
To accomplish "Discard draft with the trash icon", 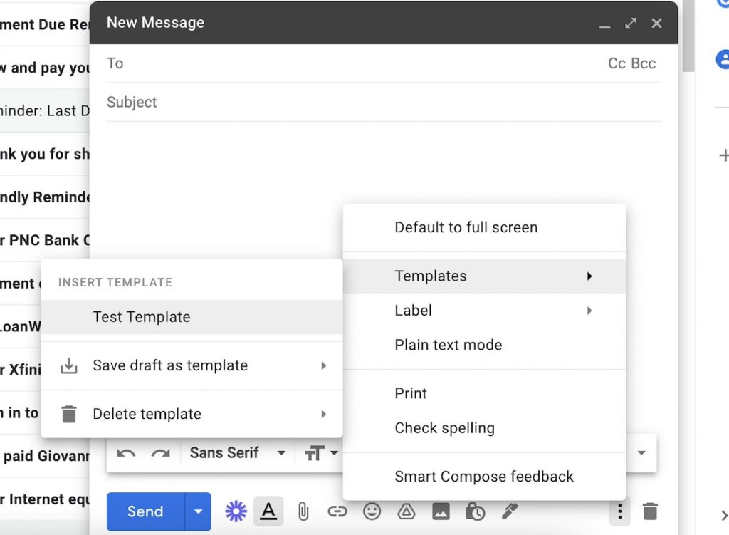I will coord(650,511).
